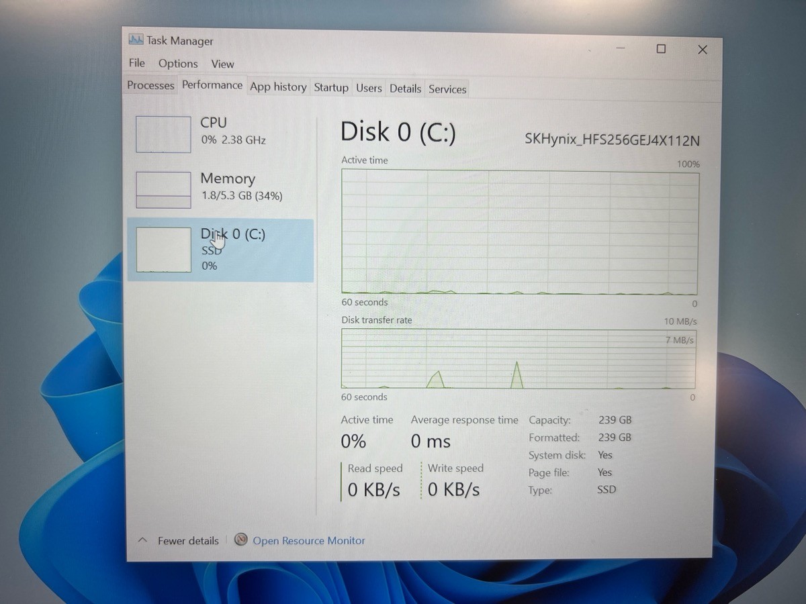This screenshot has height=604, width=806.
Task: Click the SKHynix_HFS256GEJ4X112N model name
Action: [612, 140]
